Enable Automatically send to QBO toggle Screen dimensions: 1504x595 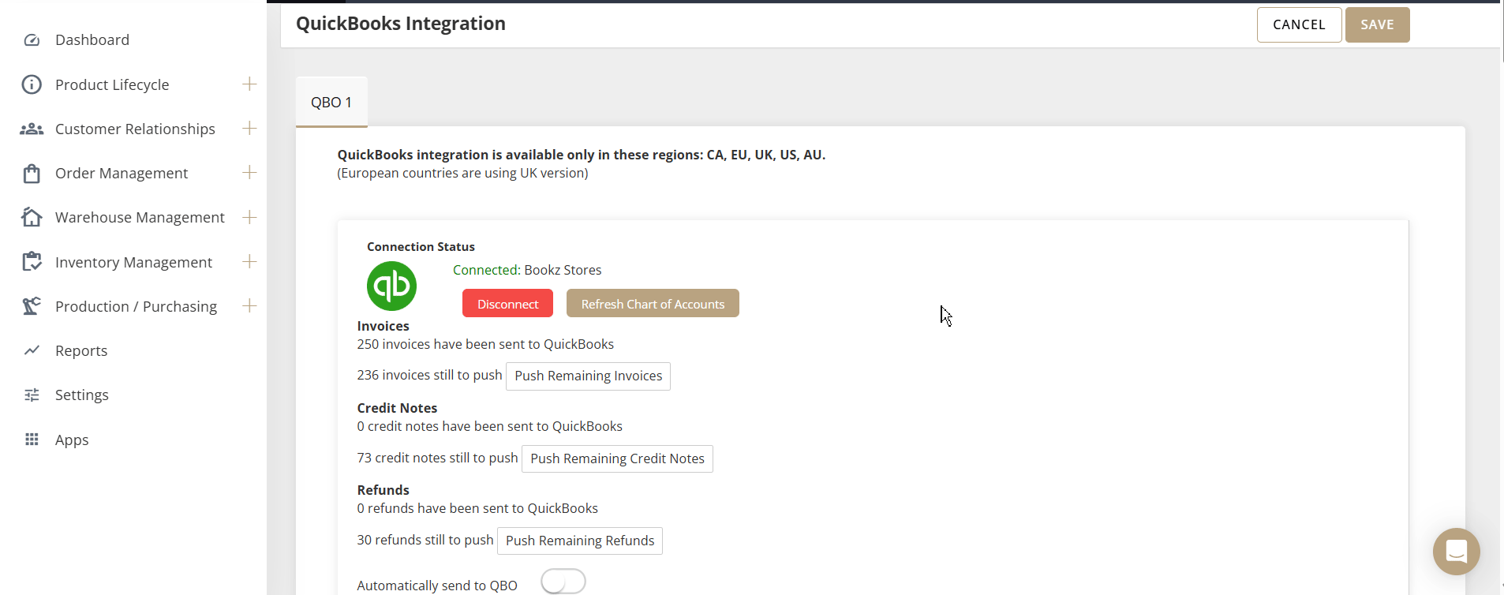coord(563,582)
